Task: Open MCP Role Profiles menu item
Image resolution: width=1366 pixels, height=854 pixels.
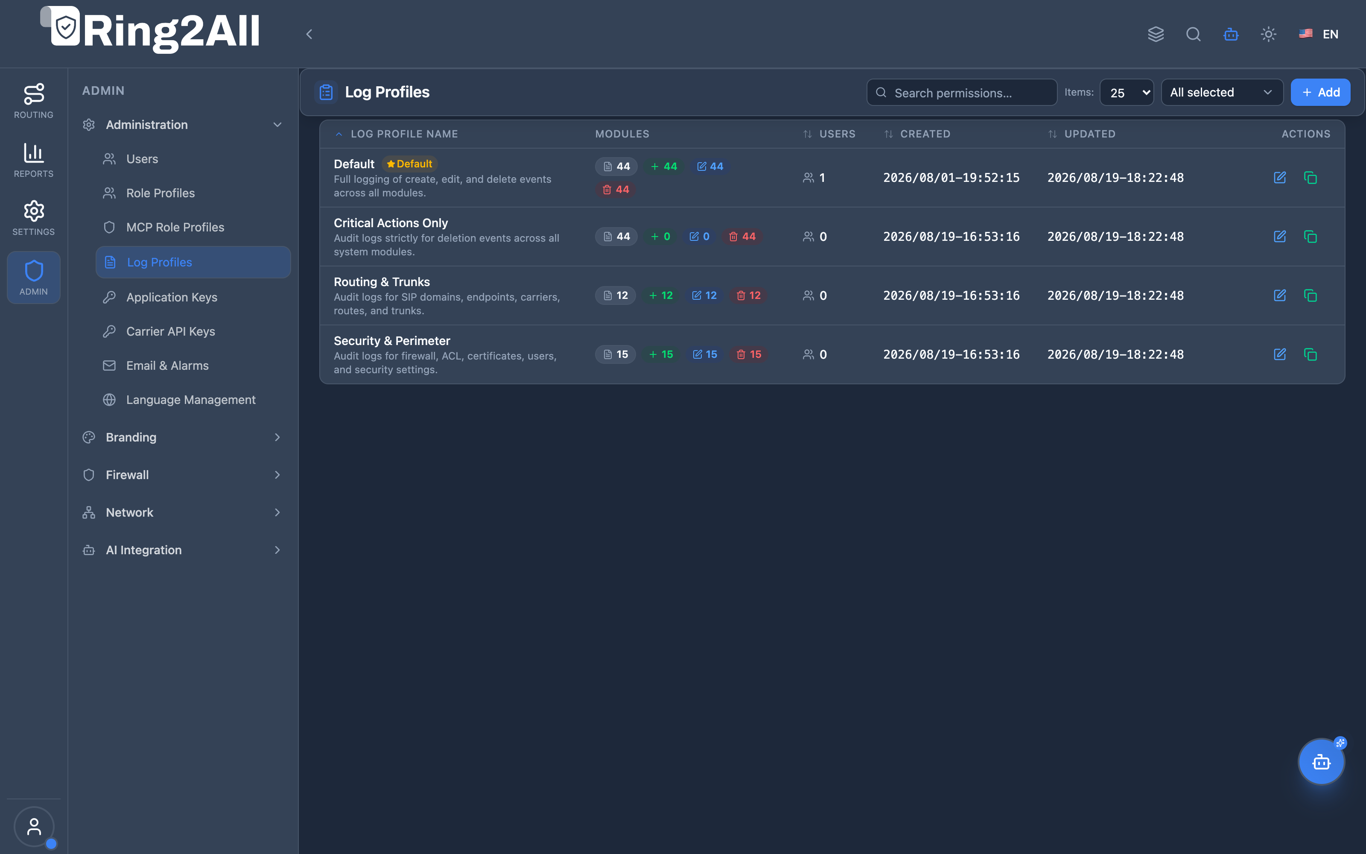Action: 193,227
